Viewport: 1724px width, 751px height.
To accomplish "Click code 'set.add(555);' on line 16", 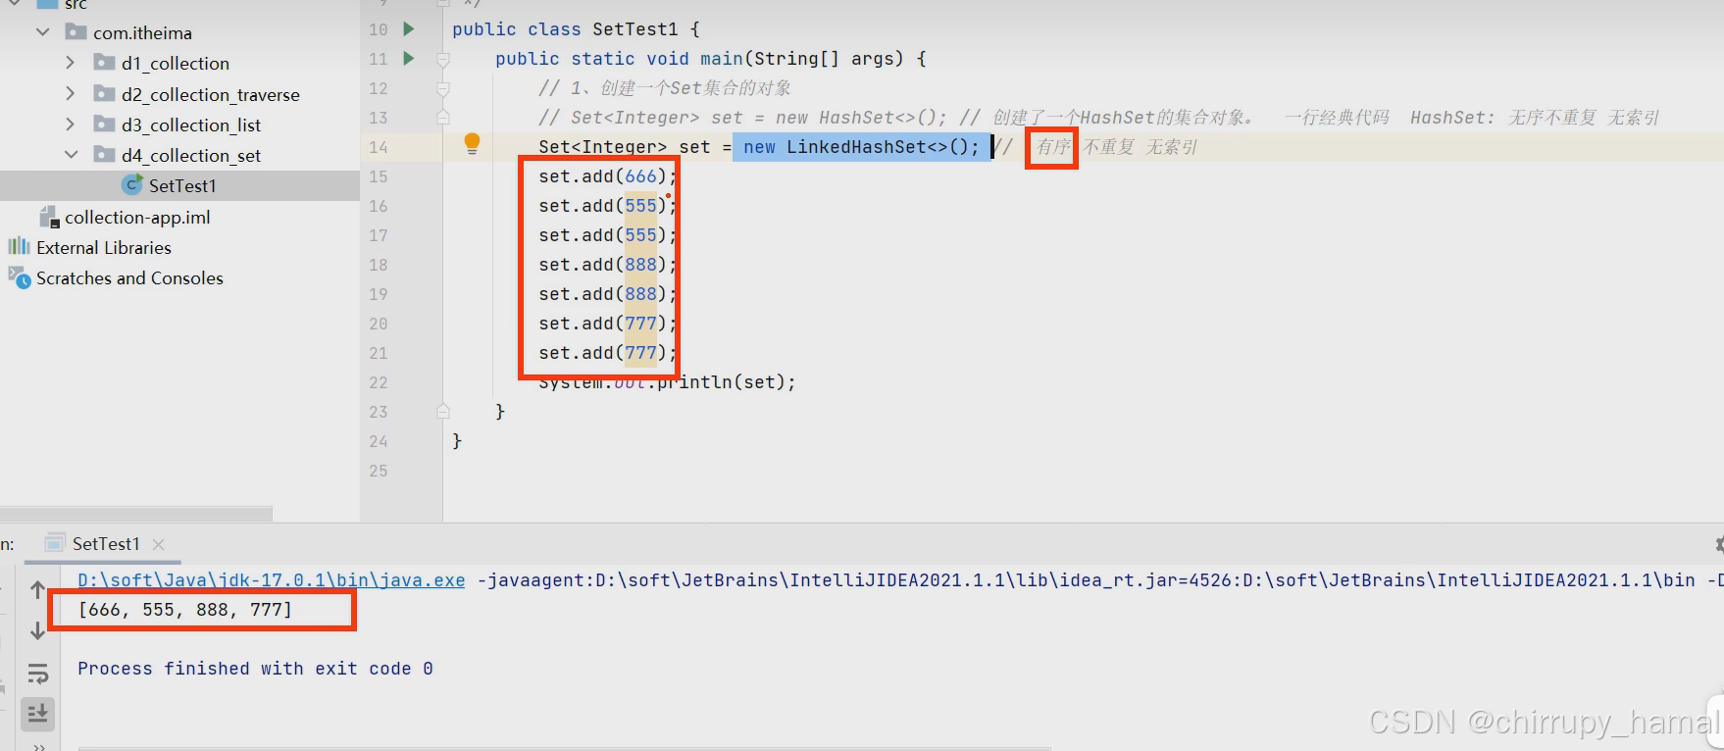I will click(x=608, y=206).
